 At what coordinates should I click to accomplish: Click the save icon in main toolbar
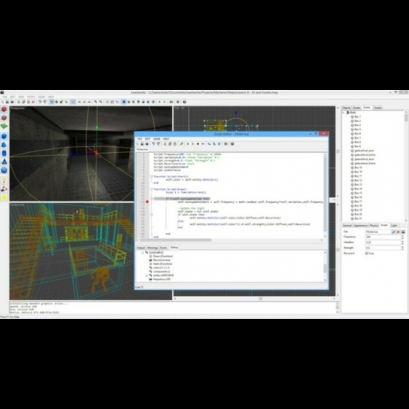12,102
